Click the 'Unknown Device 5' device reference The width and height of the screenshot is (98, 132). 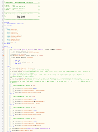(x=32, y=129)
